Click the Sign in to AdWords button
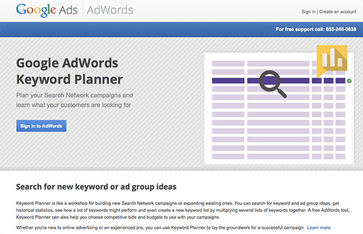The width and height of the screenshot is (363, 234). point(41,126)
